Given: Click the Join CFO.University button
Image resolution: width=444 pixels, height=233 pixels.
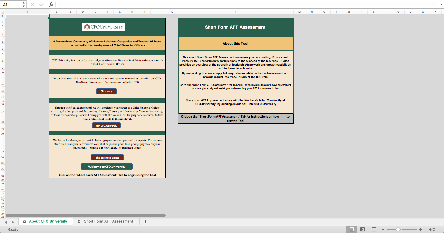Looking at the screenshot, I should pyautogui.click(x=106, y=125).
